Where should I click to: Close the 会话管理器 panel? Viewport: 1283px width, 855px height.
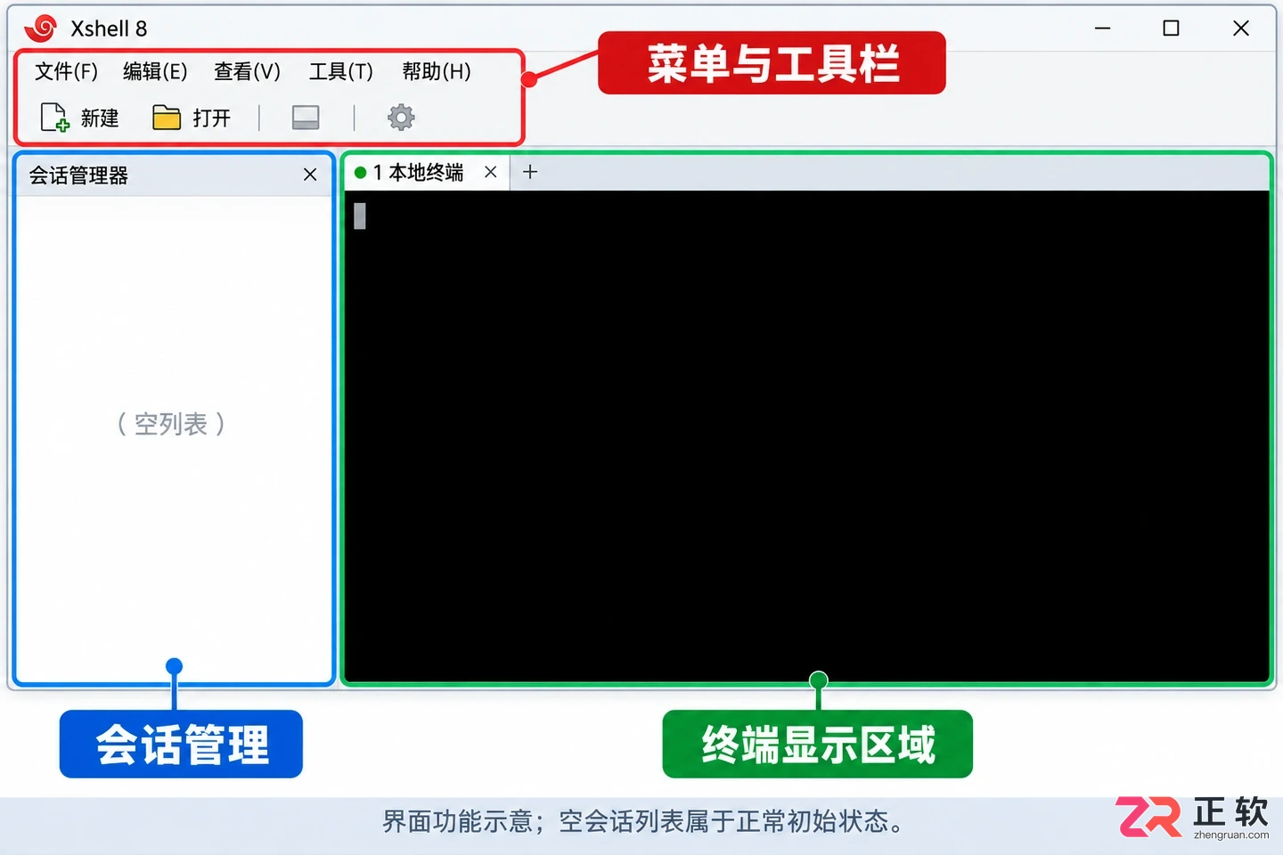point(310,175)
